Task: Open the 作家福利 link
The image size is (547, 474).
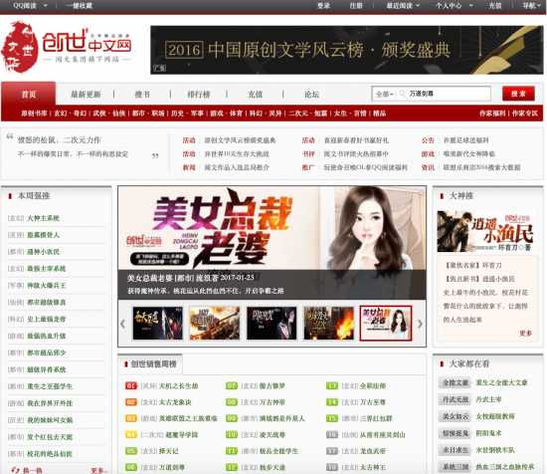Action: coord(492,114)
